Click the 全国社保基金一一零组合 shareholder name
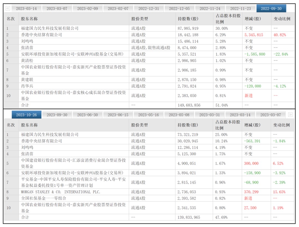Image resolution: width=299 pixels, height=227 pixels. coord(43,198)
